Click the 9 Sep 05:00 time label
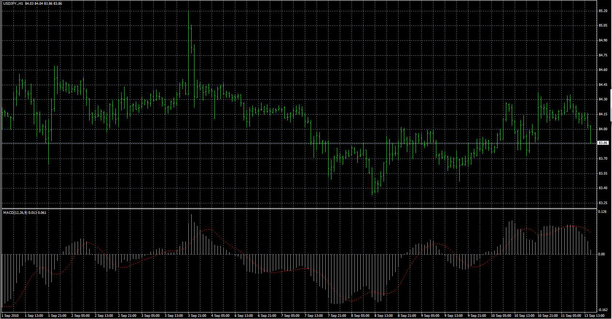Screen dimensions: 612x319 430,316
